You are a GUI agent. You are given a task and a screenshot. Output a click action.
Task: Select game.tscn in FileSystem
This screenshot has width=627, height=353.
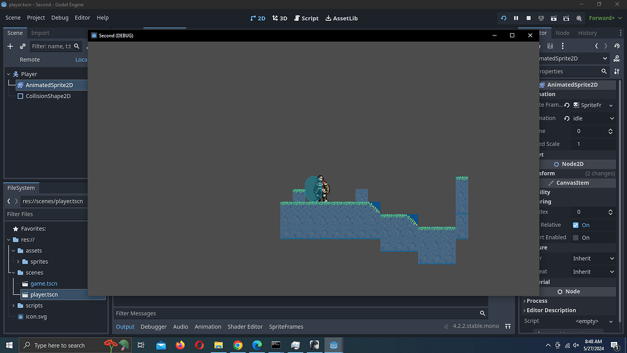43,283
